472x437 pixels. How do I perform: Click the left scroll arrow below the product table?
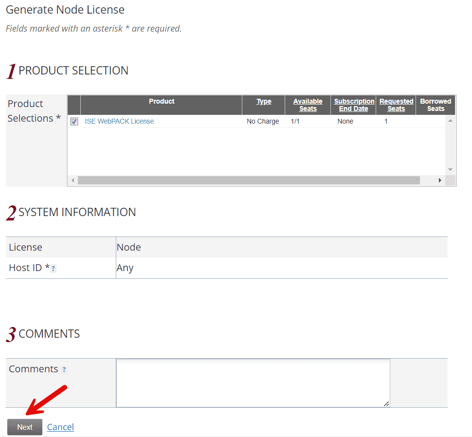73,180
